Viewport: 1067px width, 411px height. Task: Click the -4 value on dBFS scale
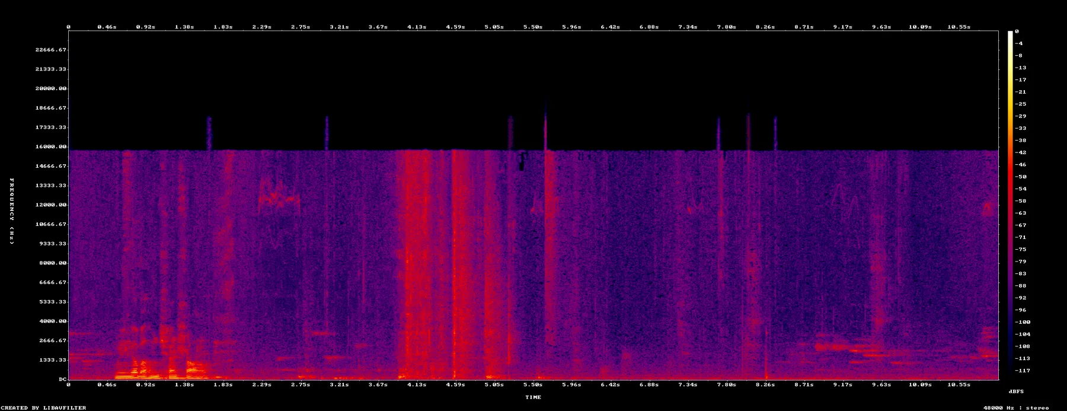1019,44
